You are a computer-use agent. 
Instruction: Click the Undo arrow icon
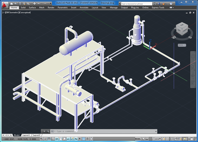39,4
